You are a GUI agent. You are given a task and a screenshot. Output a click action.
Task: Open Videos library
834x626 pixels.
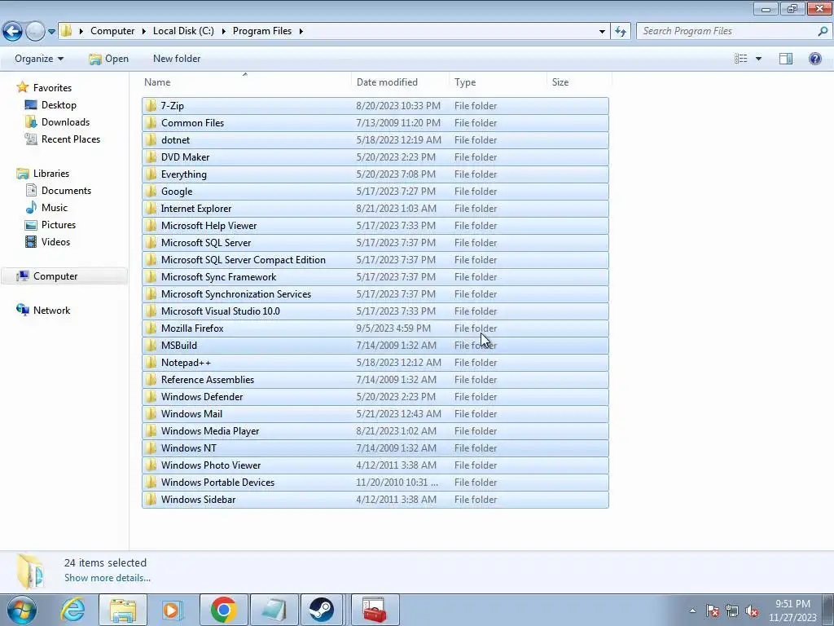coord(55,241)
